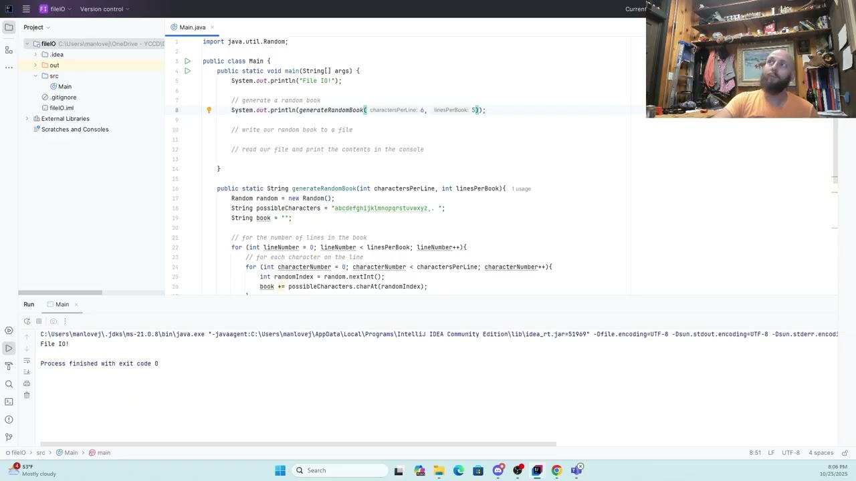Open the Version control dropdown
The height and width of the screenshot is (481, 856).
[x=104, y=9]
